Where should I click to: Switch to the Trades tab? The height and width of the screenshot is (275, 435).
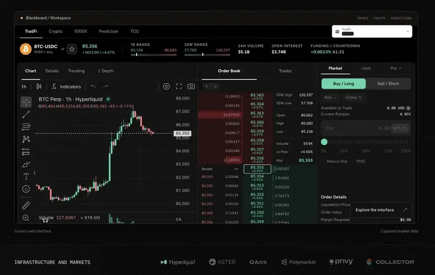tap(285, 71)
